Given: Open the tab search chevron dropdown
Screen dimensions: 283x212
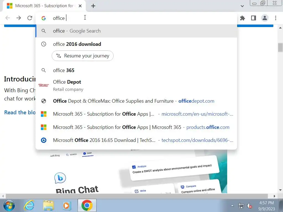Looking at the screenshot, I should click(x=242, y=6).
